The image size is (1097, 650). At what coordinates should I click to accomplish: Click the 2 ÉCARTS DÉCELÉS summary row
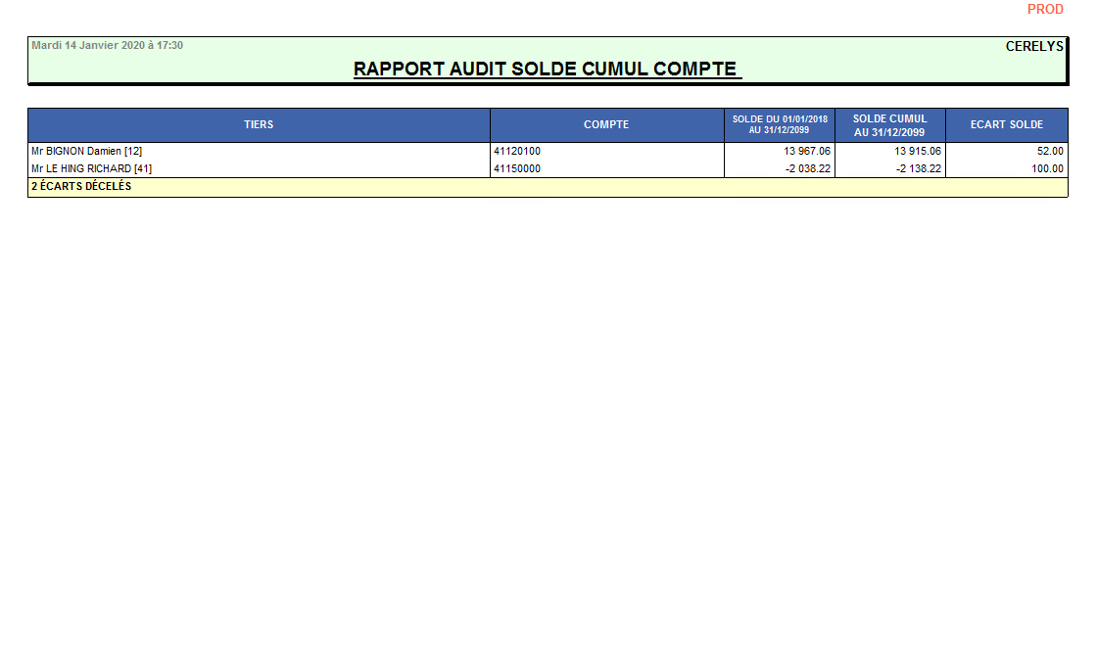coord(81,186)
